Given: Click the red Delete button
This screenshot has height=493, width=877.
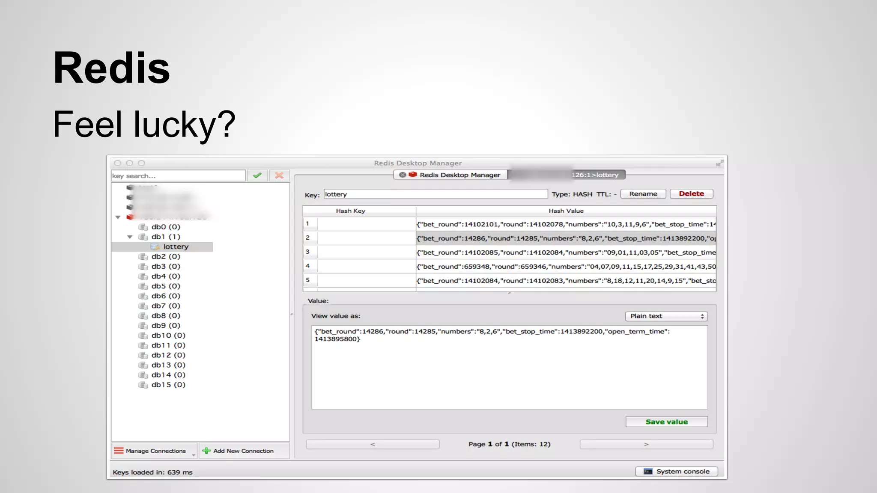Looking at the screenshot, I should click(691, 194).
